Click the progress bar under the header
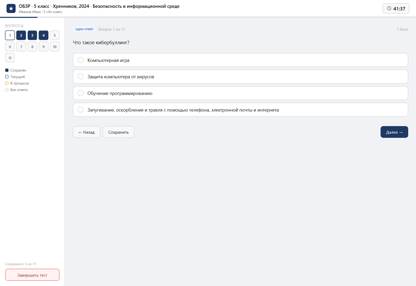Viewport: 416px width, 286px height. pyautogui.click(x=208, y=17)
